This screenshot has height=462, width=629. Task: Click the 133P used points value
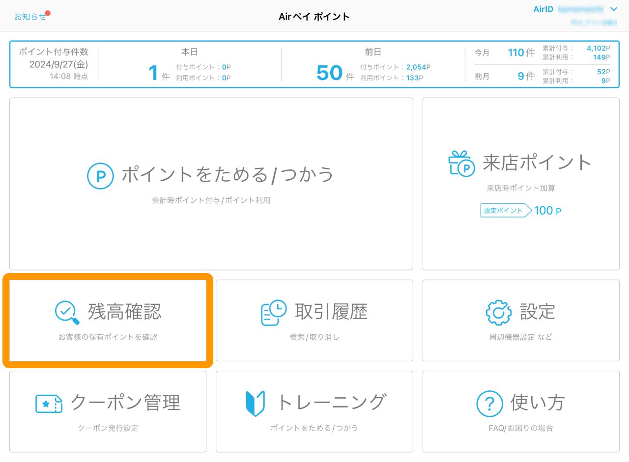[416, 78]
